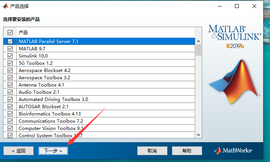Image resolution: width=270 pixels, height=162 pixels.
Task: Click the MATLAB icon in title bar
Action: [x=5, y=6]
